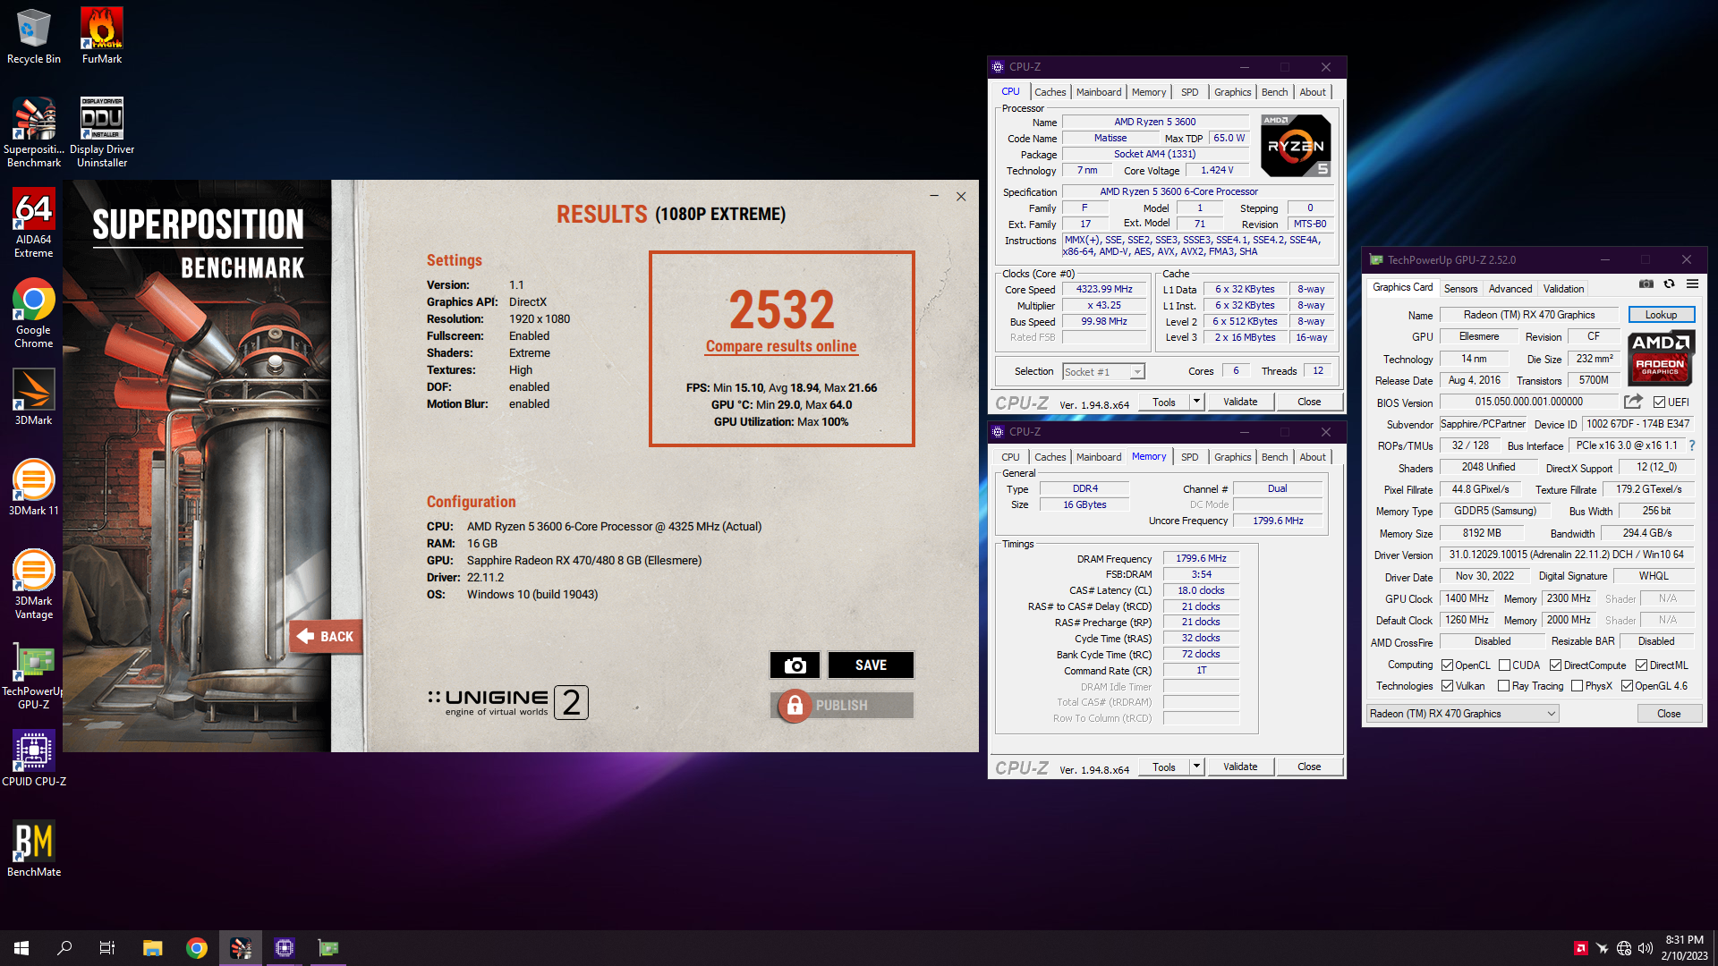The width and height of the screenshot is (1718, 966).
Task: Click Tools button in lower CPU-Z
Action: tap(1164, 767)
